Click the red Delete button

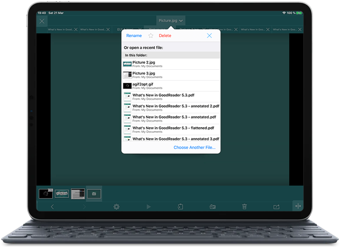click(x=165, y=36)
